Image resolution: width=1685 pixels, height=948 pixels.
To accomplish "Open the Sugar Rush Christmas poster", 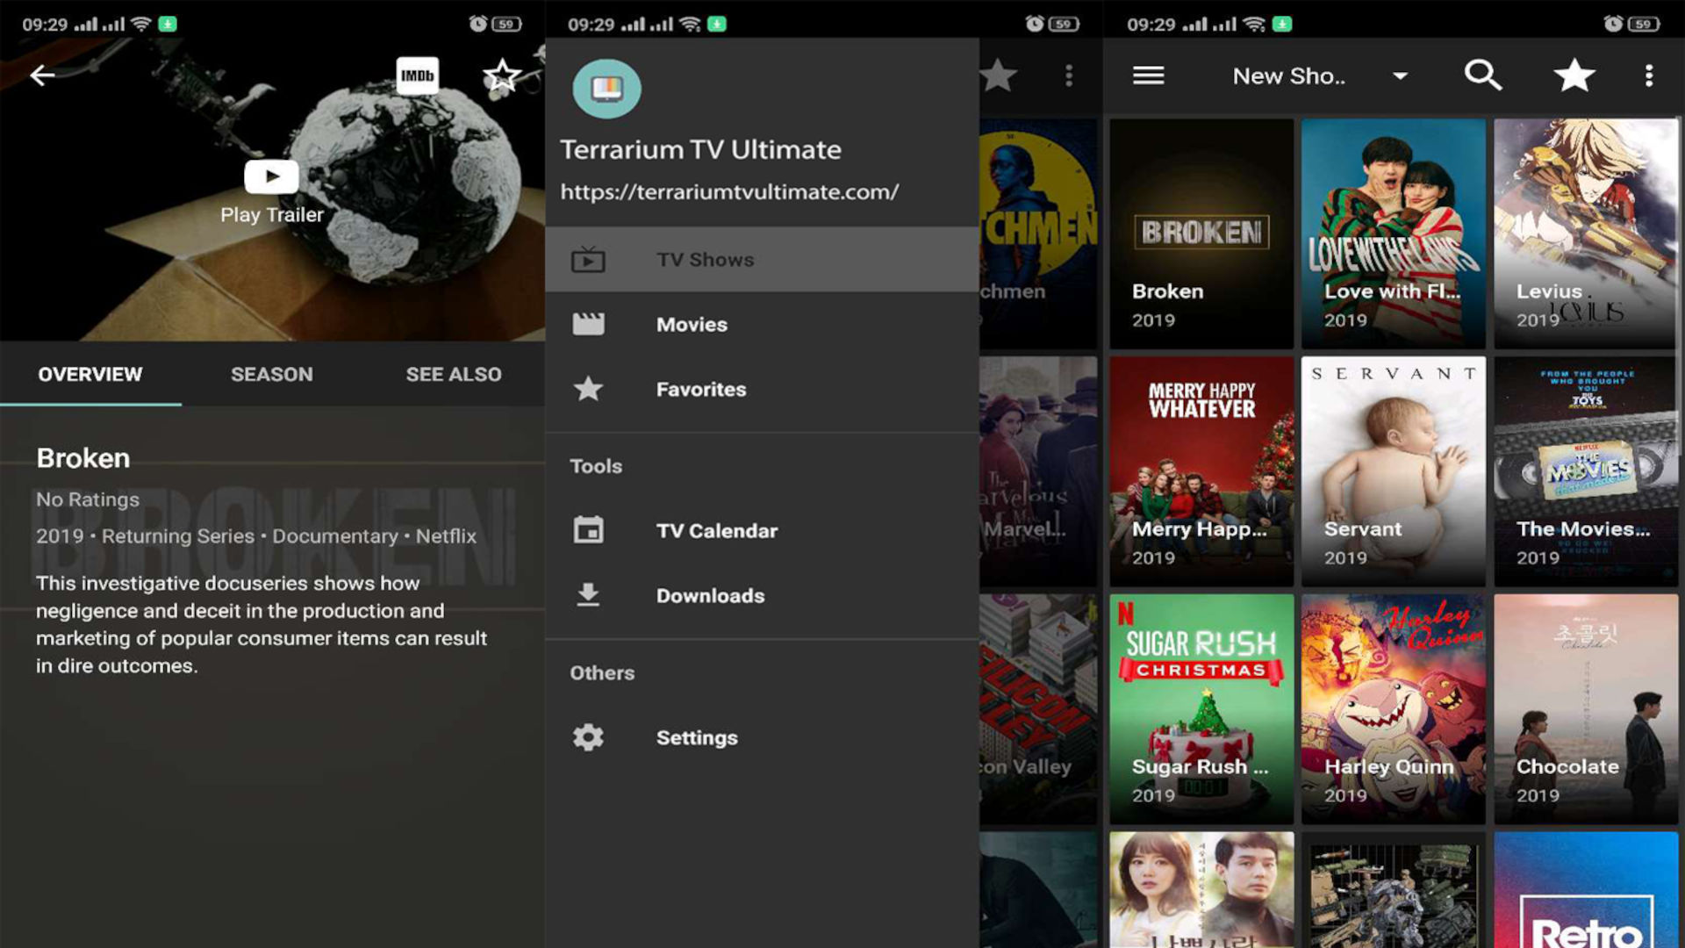I will click(x=1201, y=709).
